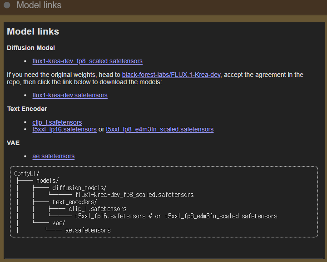Screen dimensions: 327x262
Task: Open t5xxl_fp16.safetensors link
Action: click(64, 129)
